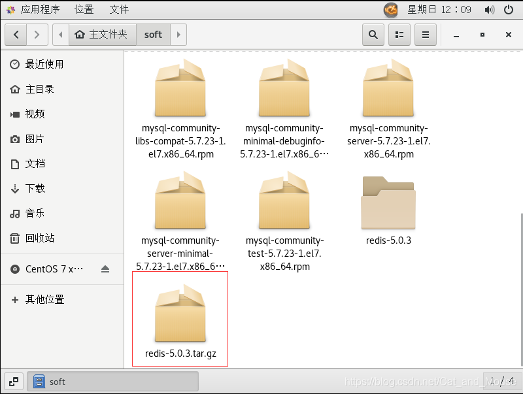Open 文档 folder in sidebar
This screenshot has width=523, height=394.
[x=62, y=163]
